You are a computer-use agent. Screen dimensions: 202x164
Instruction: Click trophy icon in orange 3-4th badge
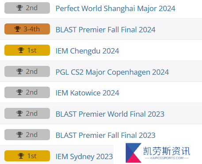[x=17, y=29]
